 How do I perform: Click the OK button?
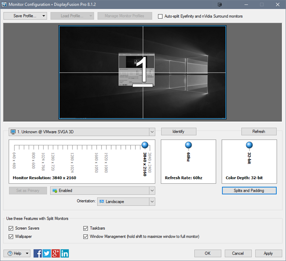(208, 254)
